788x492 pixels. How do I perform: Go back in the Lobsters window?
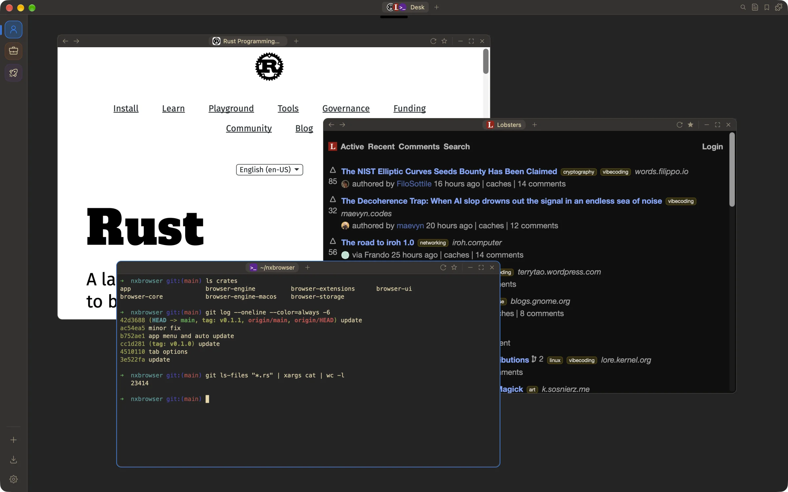pos(331,125)
